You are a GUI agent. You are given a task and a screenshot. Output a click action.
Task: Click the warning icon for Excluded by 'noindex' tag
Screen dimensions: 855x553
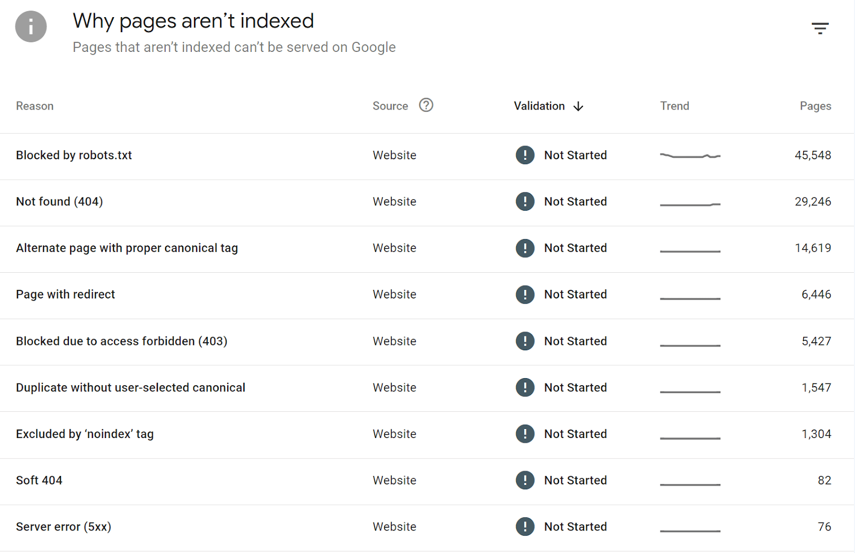tap(525, 434)
